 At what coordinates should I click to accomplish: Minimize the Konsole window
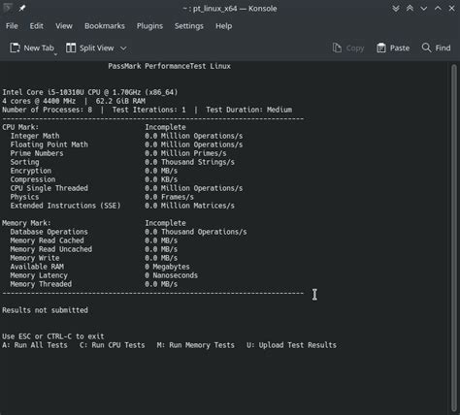point(424,9)
